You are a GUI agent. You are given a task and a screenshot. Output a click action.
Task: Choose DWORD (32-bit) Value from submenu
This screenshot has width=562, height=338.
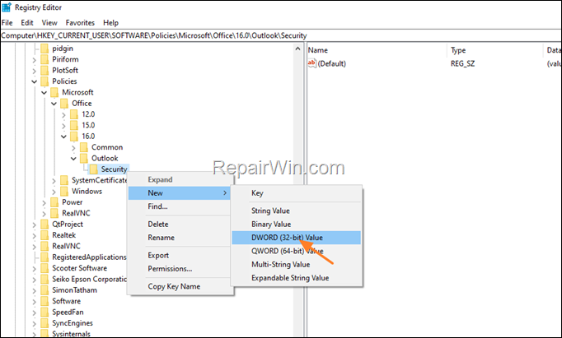tap(296, 238)
